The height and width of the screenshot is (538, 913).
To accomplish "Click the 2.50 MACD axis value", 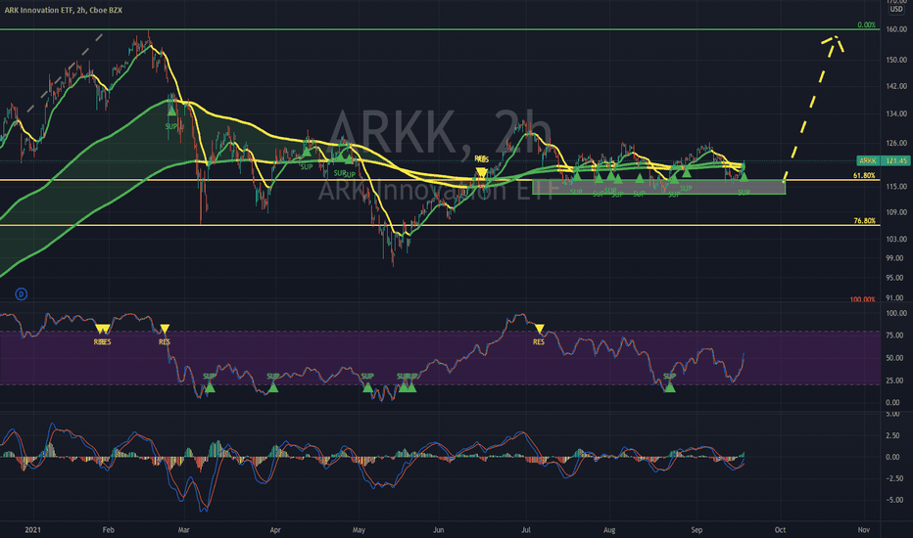I will 893,435.
